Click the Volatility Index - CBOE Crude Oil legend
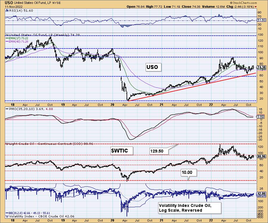 (x=40, y=216)
